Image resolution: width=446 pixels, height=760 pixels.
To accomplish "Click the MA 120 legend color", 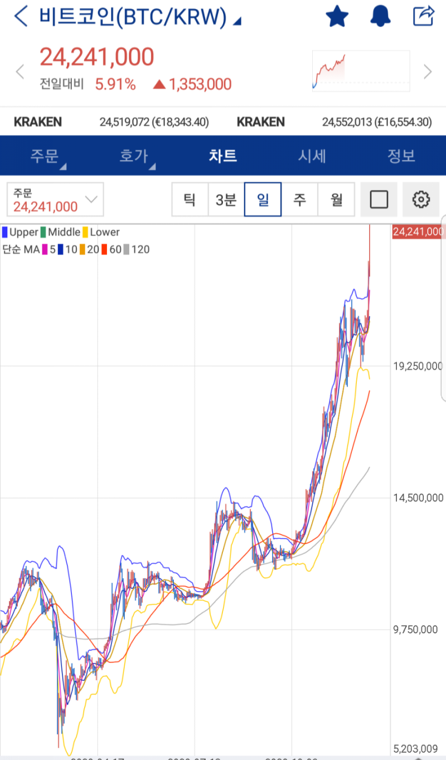I will (126, 249).
